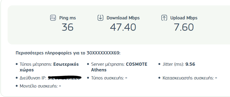Select the Download Mbps label

pos(123,18)
